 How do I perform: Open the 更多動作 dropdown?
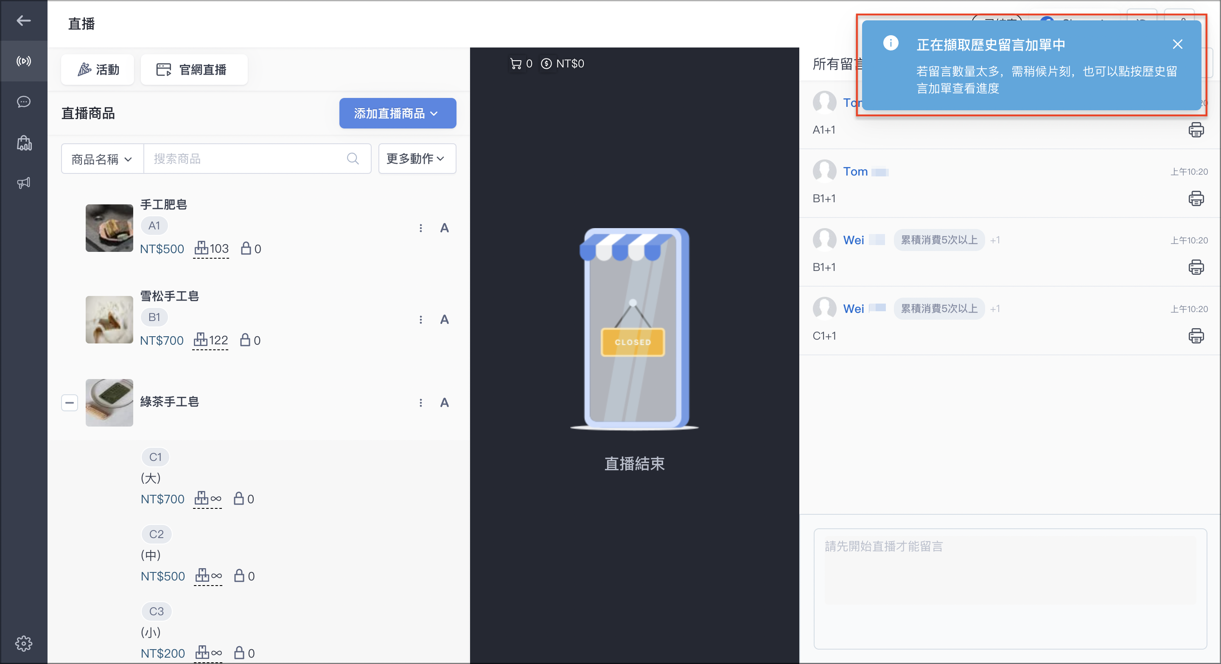(417, 159)
